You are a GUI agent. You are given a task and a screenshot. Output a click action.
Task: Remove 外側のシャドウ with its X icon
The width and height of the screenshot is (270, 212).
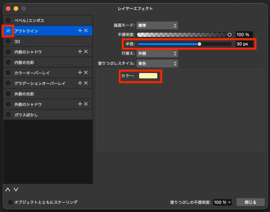coord(86,104)
